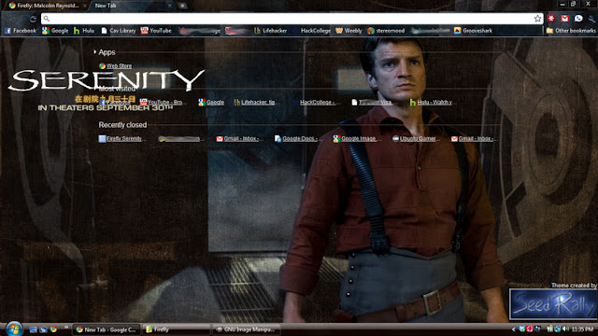Image resolution: width=598 pixels, height=336 pixels.
Task: Open the Facebook bookmark
Action: click(x=21, y=31)
